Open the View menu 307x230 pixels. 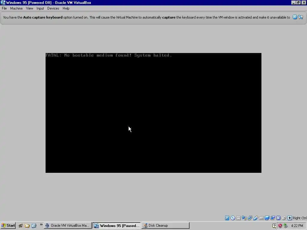click(x=29, y=8)
